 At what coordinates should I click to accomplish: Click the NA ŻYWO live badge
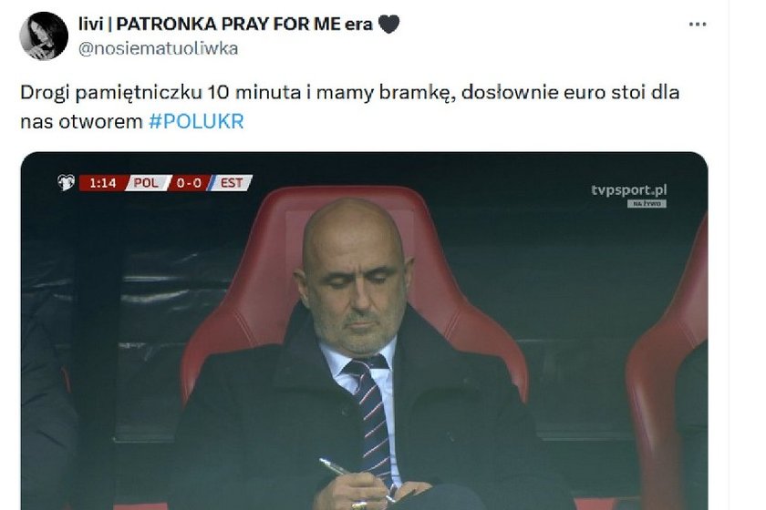647,203
